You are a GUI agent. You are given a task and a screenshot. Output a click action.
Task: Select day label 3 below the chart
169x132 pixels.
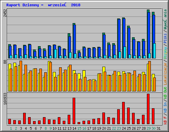(x=21, y=128)
